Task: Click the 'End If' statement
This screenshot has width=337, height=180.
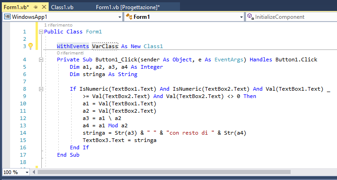Action: pyautogui.click(x=79, y=147)
